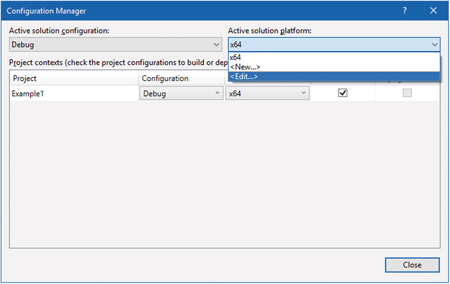Expand Active solution configuration dropdown arrow
This screenshot has width=450, height=284.
coord(216,45)
